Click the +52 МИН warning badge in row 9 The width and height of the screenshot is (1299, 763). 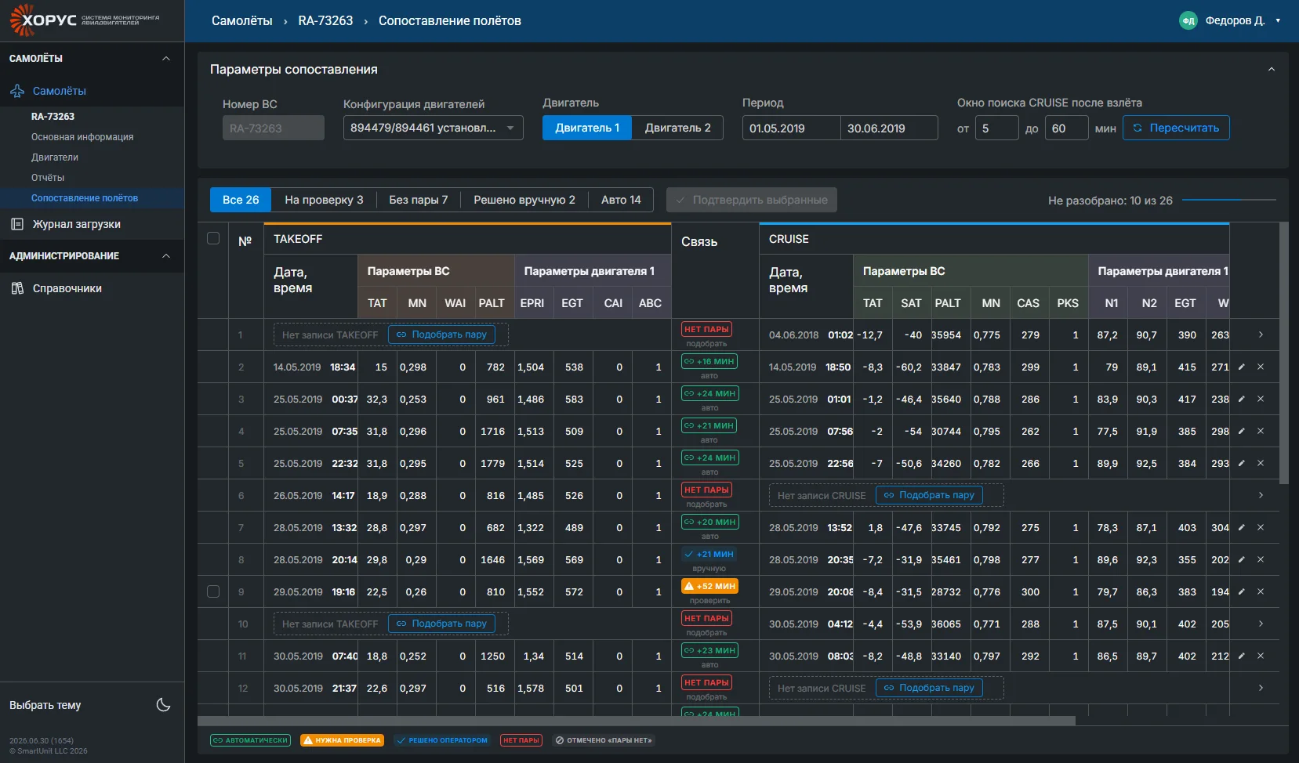709,586
